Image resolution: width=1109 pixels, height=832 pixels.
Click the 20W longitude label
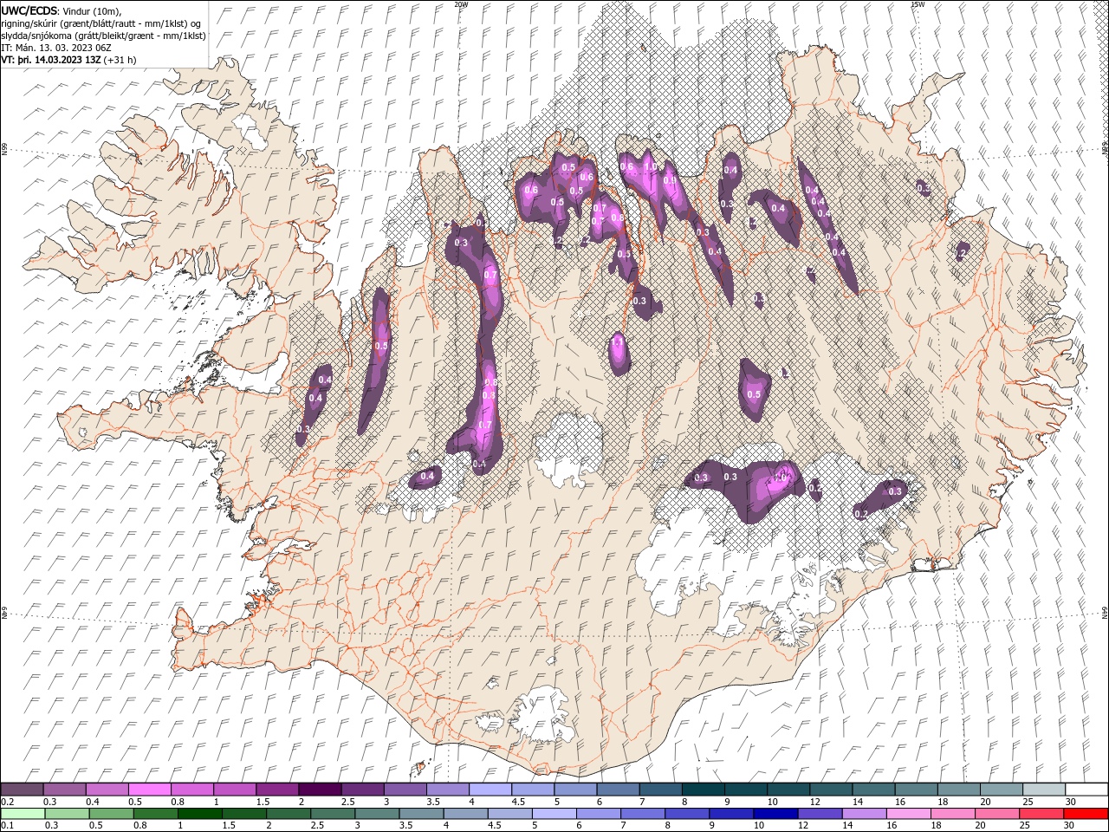[461, 4]
